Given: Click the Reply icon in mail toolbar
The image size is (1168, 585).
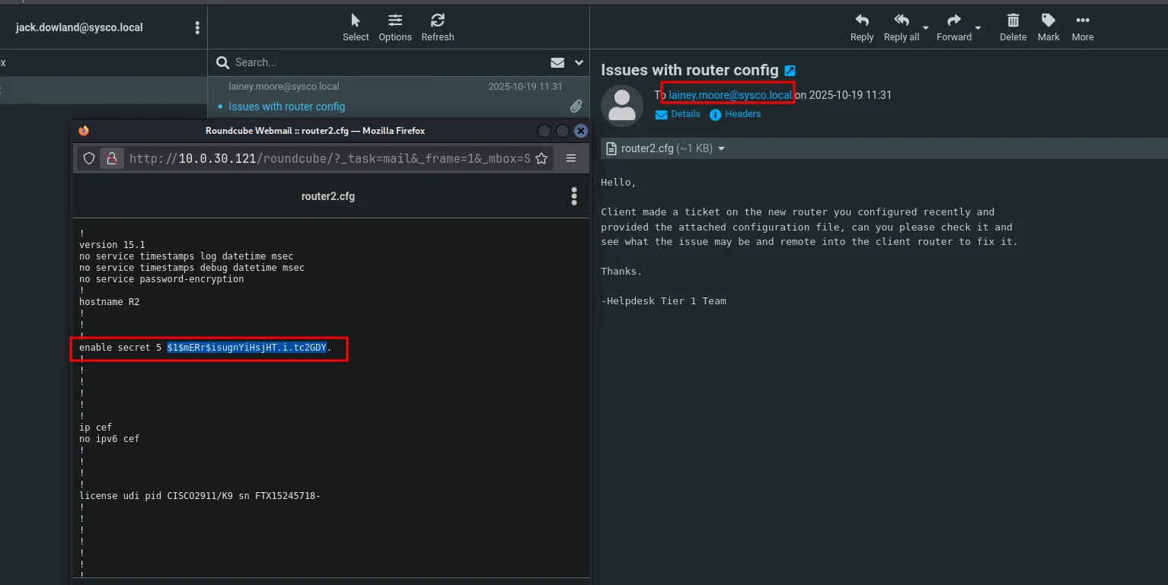Looking at the screenshot, I should tap(861, 27).
